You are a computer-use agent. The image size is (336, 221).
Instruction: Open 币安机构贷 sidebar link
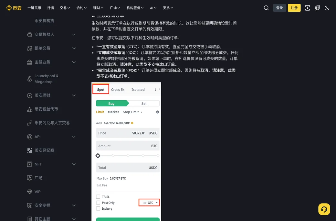click(44, 21)
